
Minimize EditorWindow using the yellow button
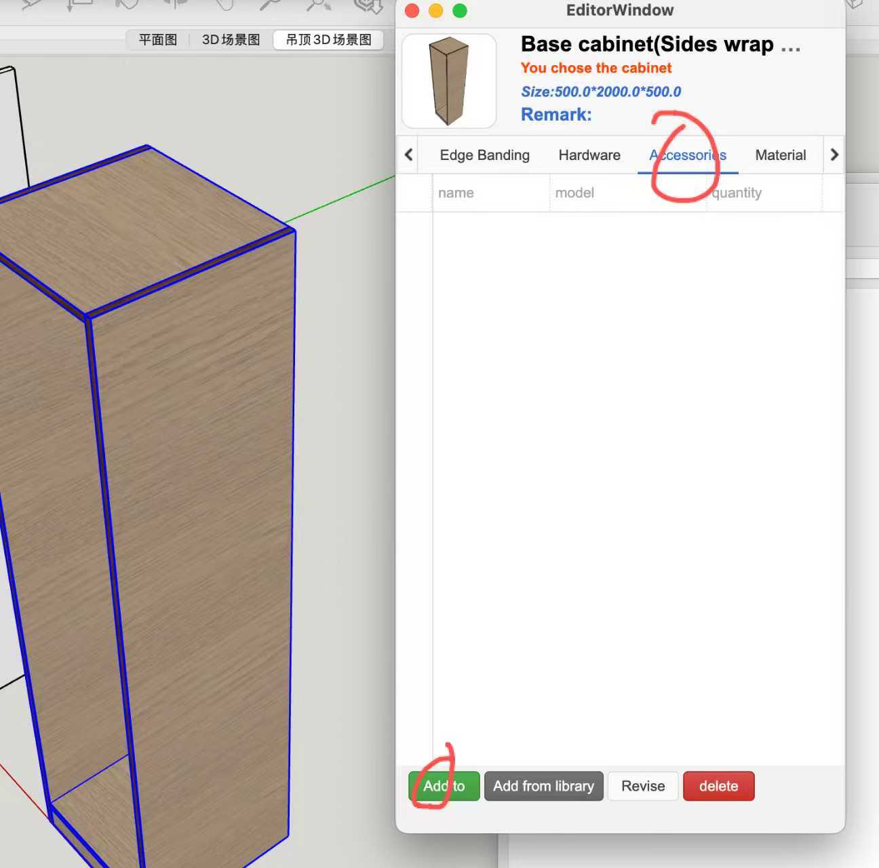click(435, 11)
